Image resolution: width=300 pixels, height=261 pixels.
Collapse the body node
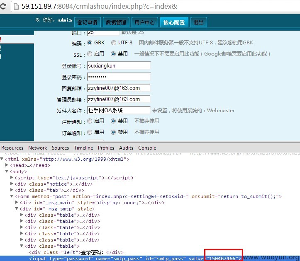tap(7, 171)
